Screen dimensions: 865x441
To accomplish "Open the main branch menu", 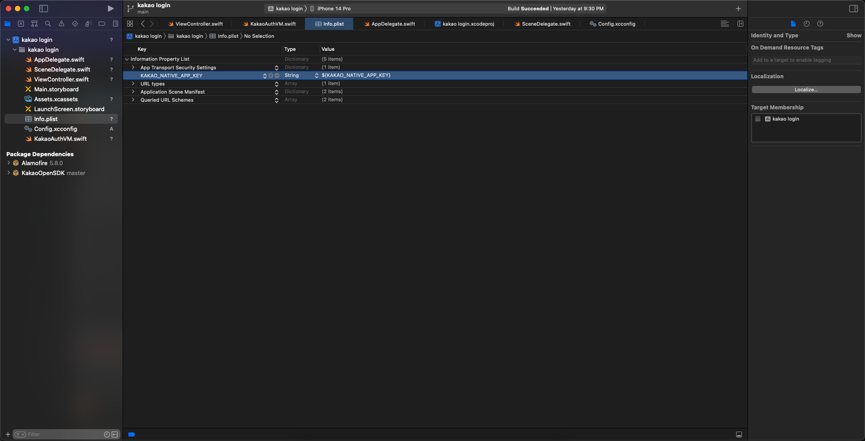I will tap(143, 12).
